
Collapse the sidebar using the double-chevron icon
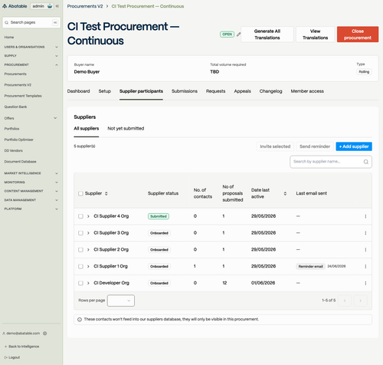click(x=57, y=6)
